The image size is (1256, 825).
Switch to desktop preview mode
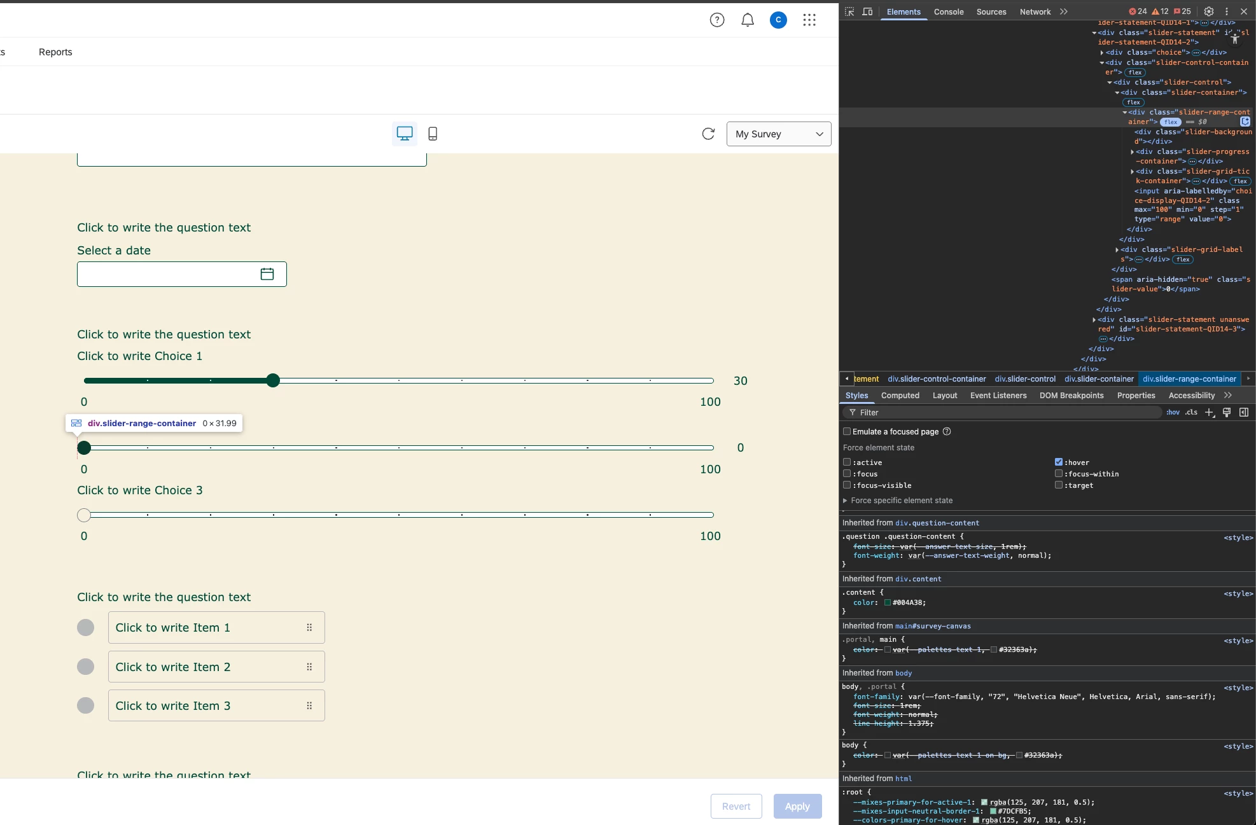tap(405, 134)
